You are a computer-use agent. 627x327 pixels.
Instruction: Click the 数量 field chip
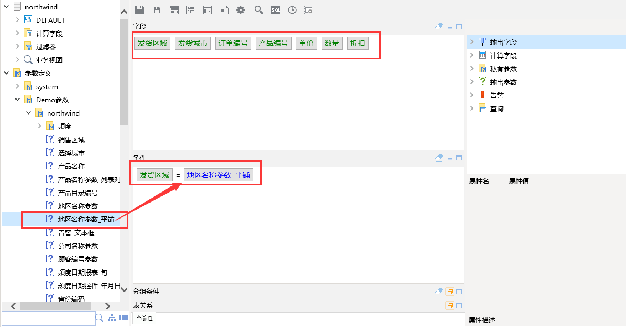(332, 43)
